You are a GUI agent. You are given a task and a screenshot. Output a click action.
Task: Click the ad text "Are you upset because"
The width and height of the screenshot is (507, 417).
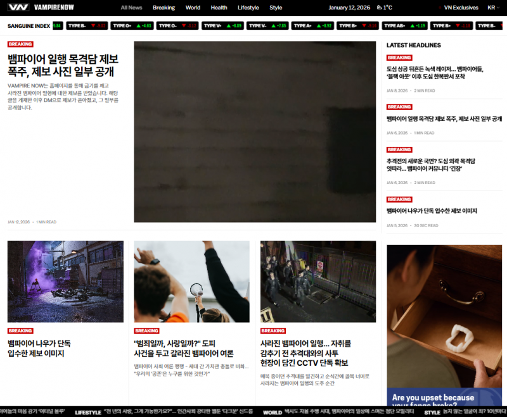tap(433, 397)
